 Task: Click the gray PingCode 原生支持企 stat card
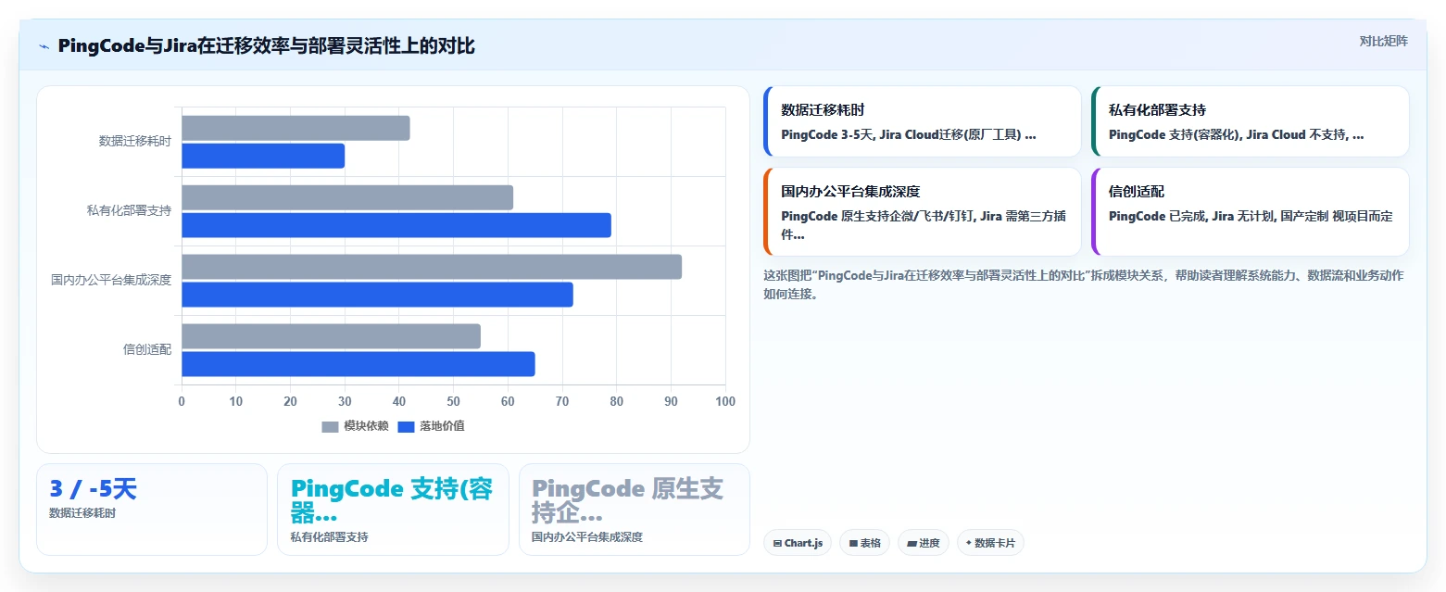pyautogui.click(x=635, y=510)
